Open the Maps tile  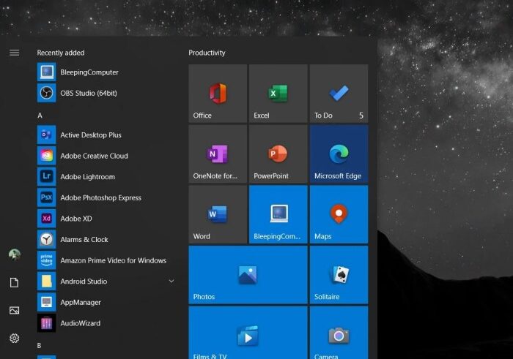[339, 214]
